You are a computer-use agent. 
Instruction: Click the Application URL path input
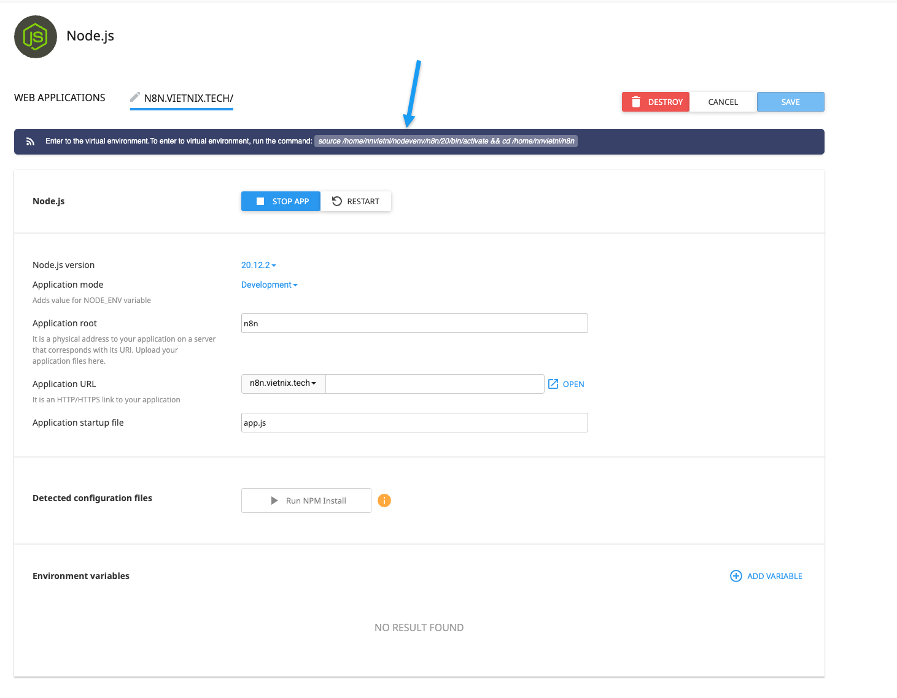pyautogui.click(x=435, y=384)
